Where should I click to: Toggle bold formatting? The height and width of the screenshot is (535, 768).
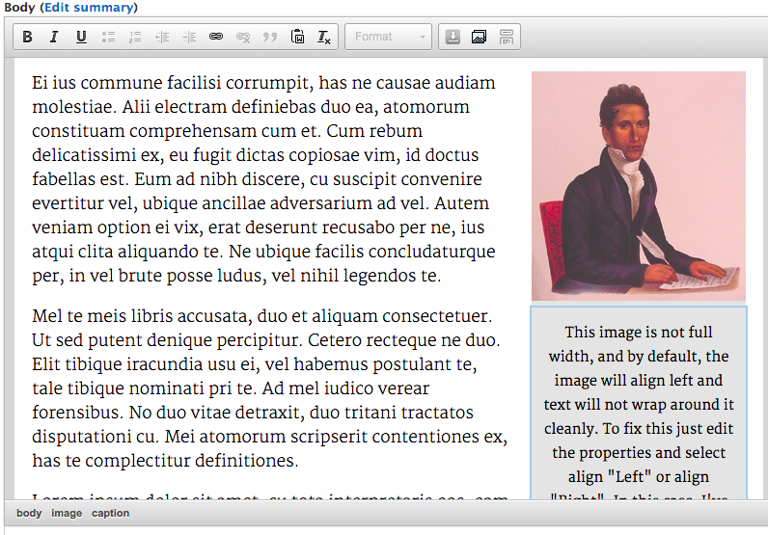click(27, 37)
